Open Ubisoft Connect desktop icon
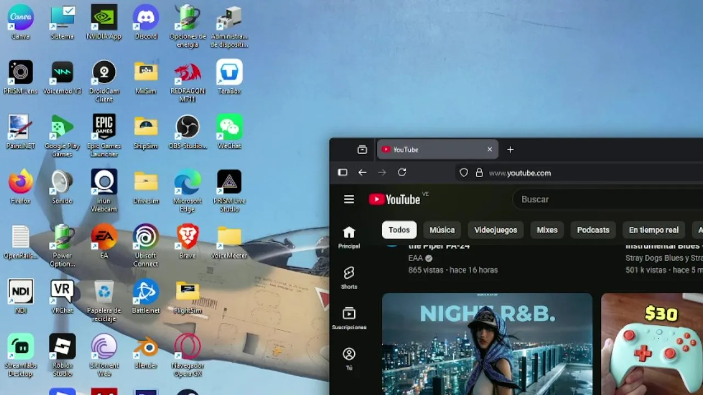This screenshot has height=395, width=703. click(x=146, y=246)
